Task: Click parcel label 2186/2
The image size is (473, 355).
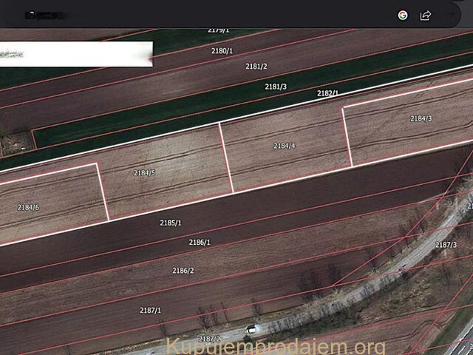Action: coord(183,271)
